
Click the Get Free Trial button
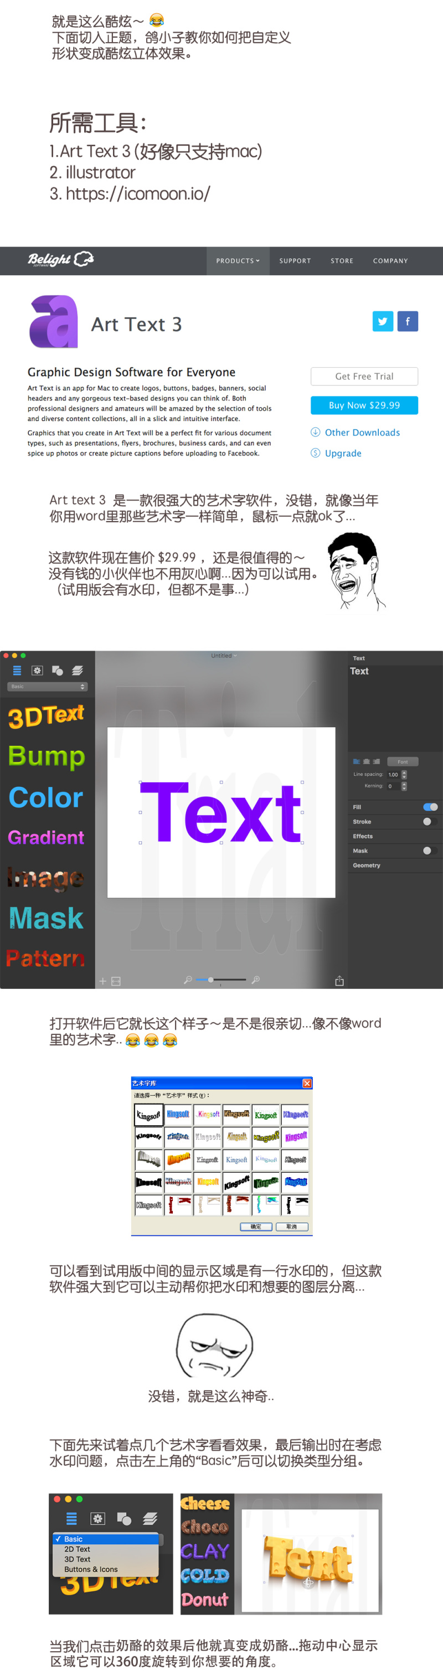[364, 377]
